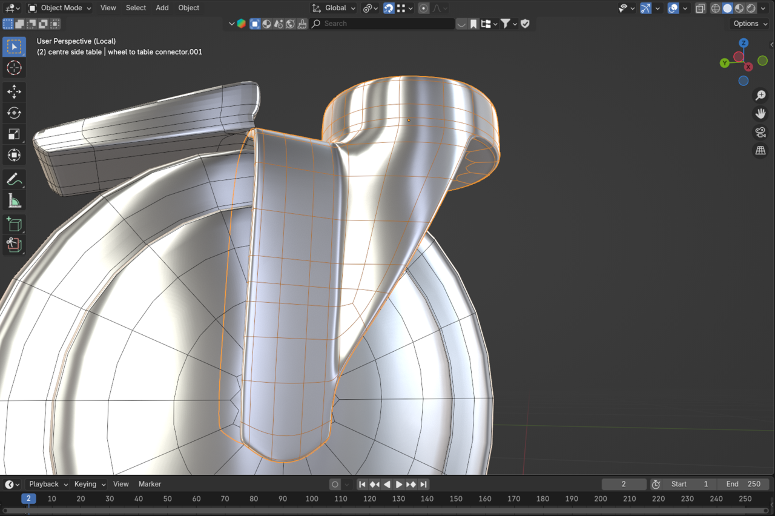
Task: Open the Add menu
Action: (x=162, y=8)
